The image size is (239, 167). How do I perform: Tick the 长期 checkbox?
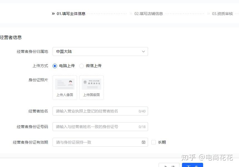point(154,142)
